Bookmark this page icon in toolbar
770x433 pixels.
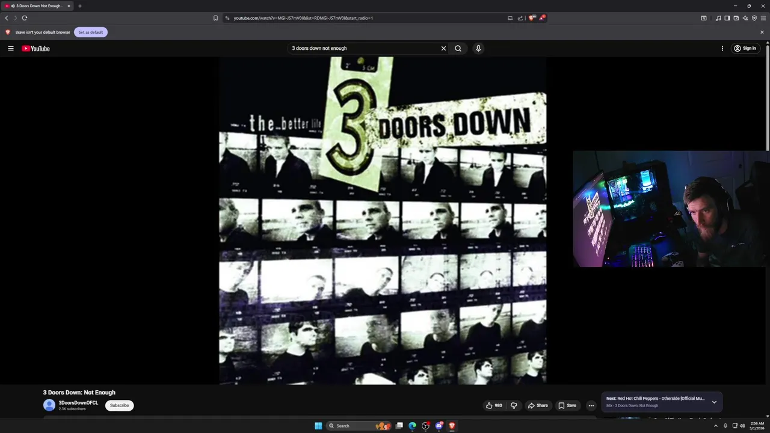tap(215, 18)
